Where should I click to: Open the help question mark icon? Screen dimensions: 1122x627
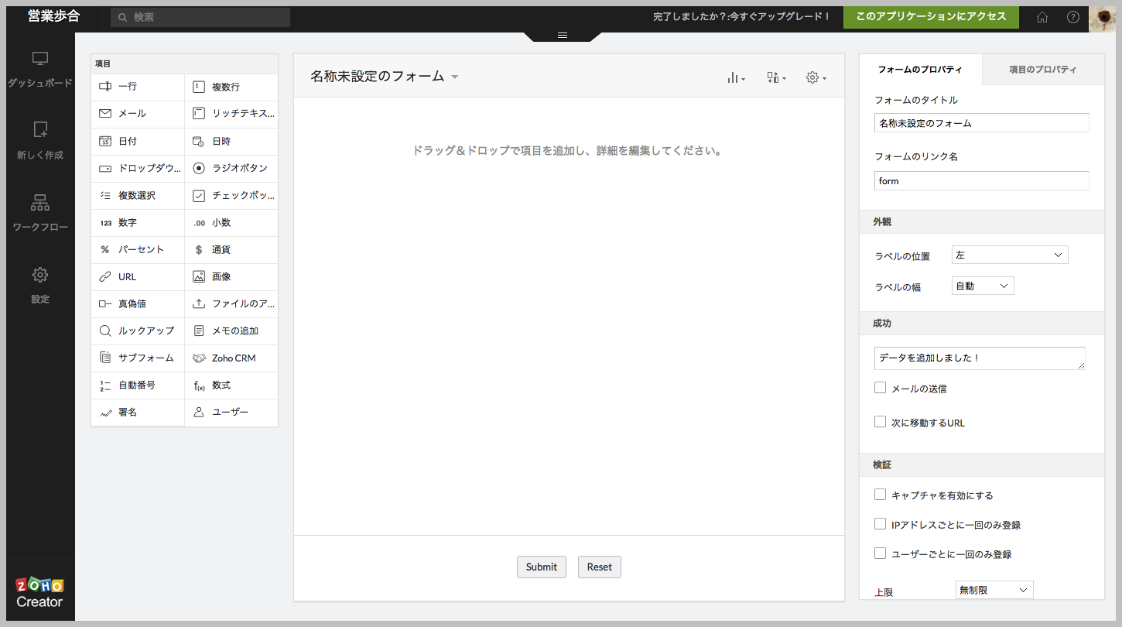pyautogui.click(x=1072, y=17)
